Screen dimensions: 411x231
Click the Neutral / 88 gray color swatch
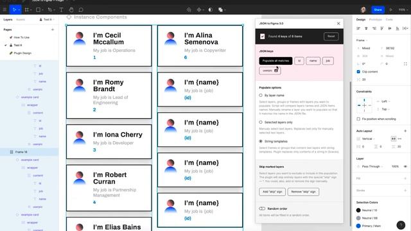[x=358, y=218]
